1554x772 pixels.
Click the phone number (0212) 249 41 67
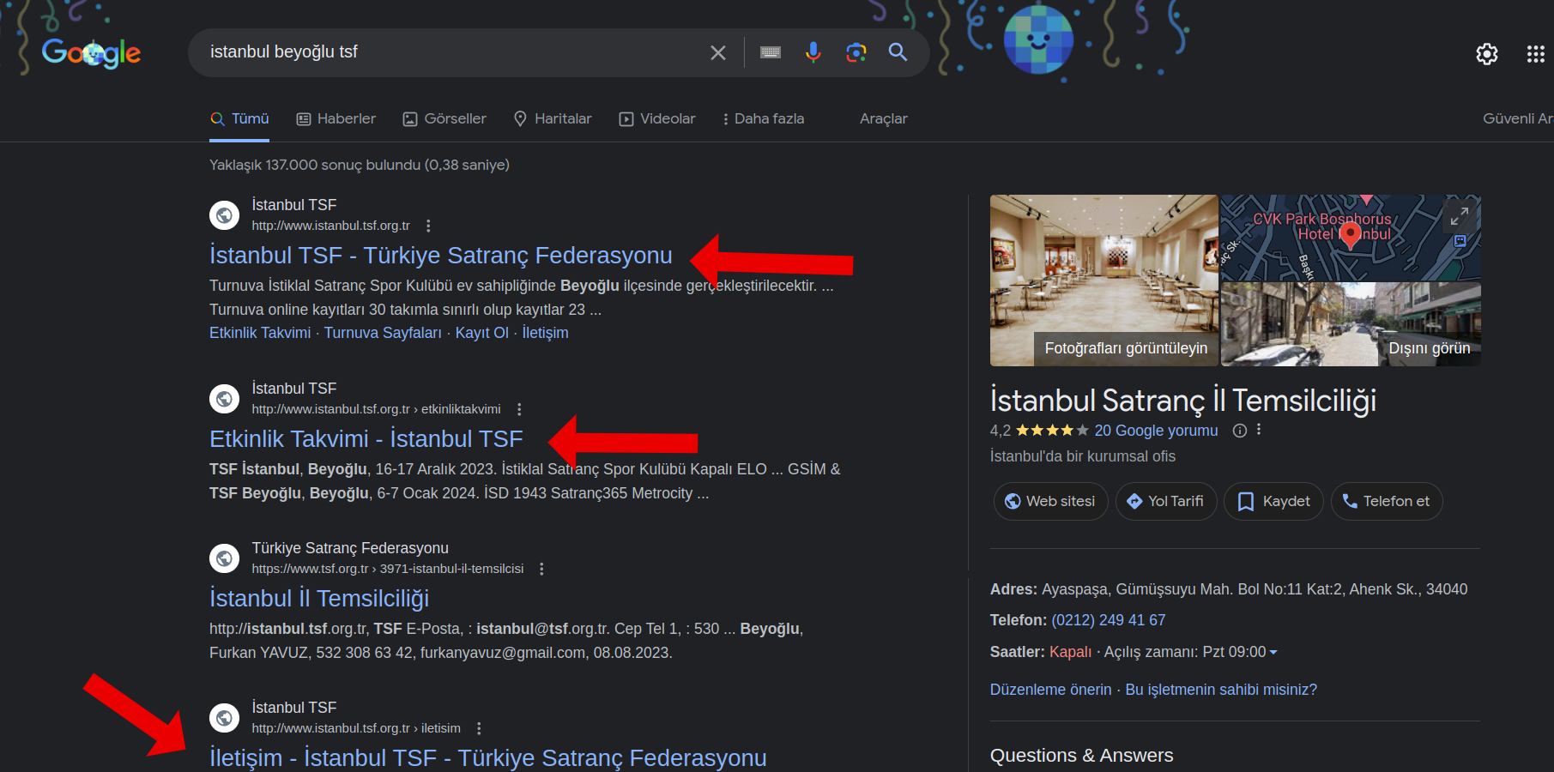(x=1109, y=620)
